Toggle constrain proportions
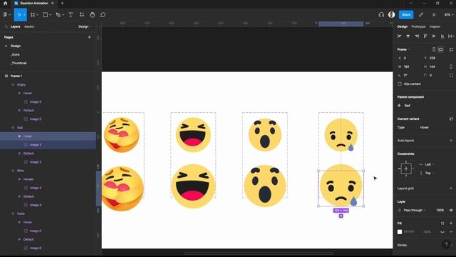This screenshot has height=257, width=456. pos(451,66)
